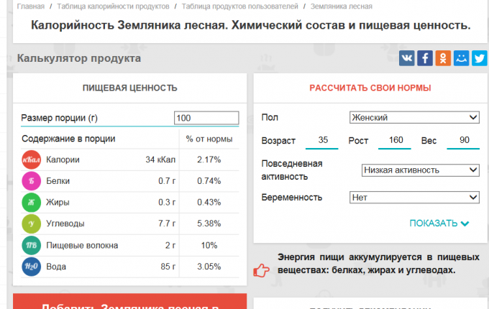Click the teal Пищевые волокна icon

click(31, 246)
